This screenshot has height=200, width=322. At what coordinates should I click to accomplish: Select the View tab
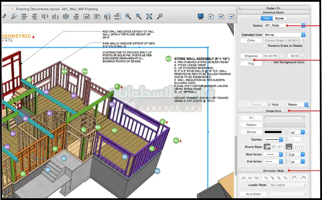pos(267,18)
